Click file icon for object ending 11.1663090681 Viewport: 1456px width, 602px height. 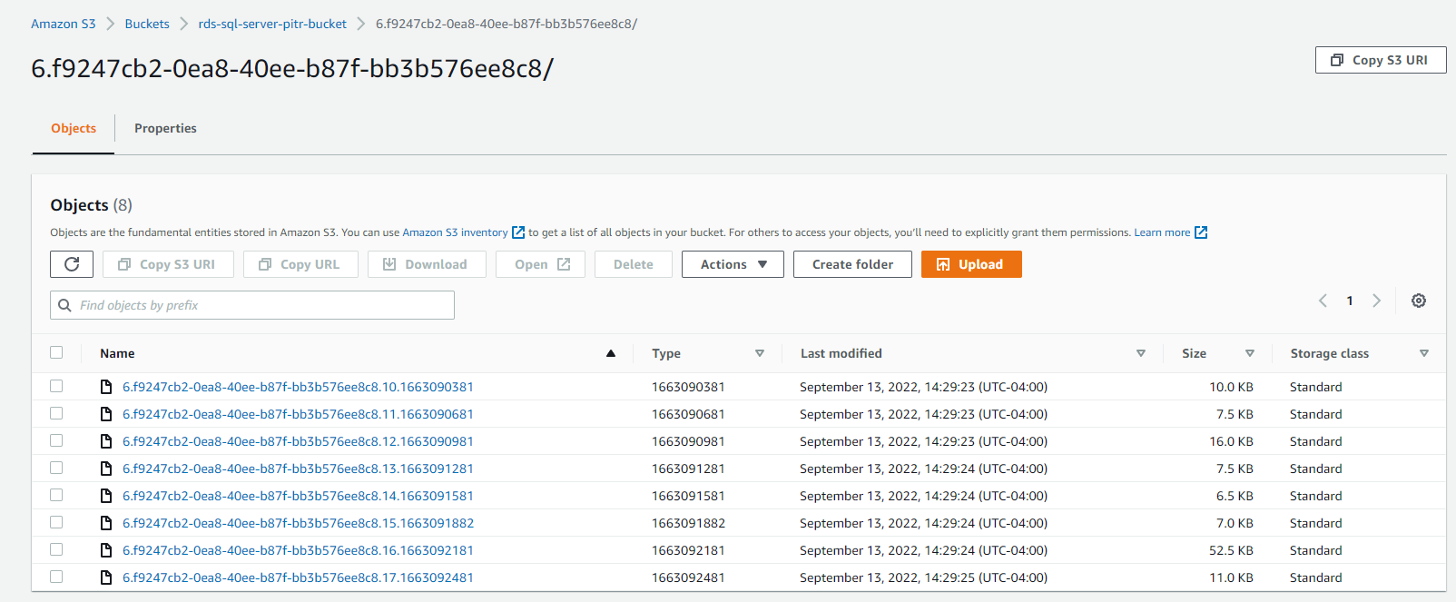coord(106,414)
